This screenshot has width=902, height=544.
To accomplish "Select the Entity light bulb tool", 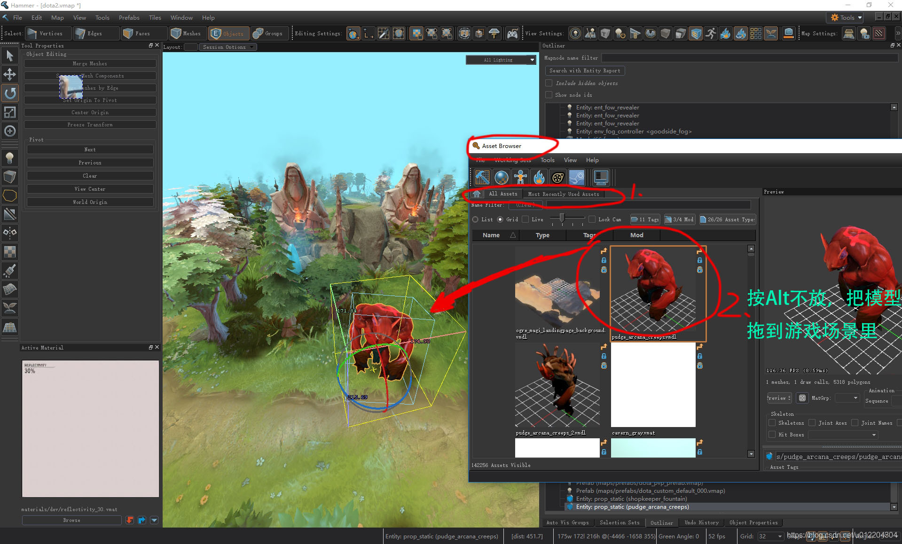I will point(9,158).
